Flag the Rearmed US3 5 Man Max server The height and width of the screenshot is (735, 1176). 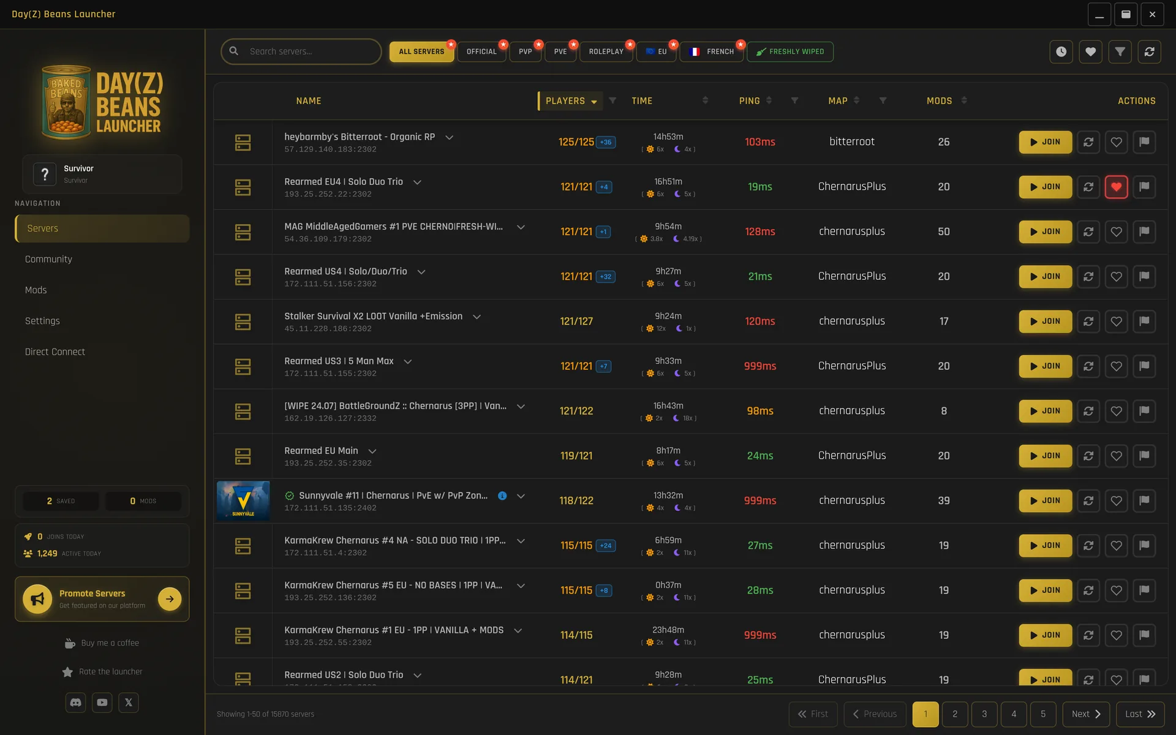(x=1144, y=366)
